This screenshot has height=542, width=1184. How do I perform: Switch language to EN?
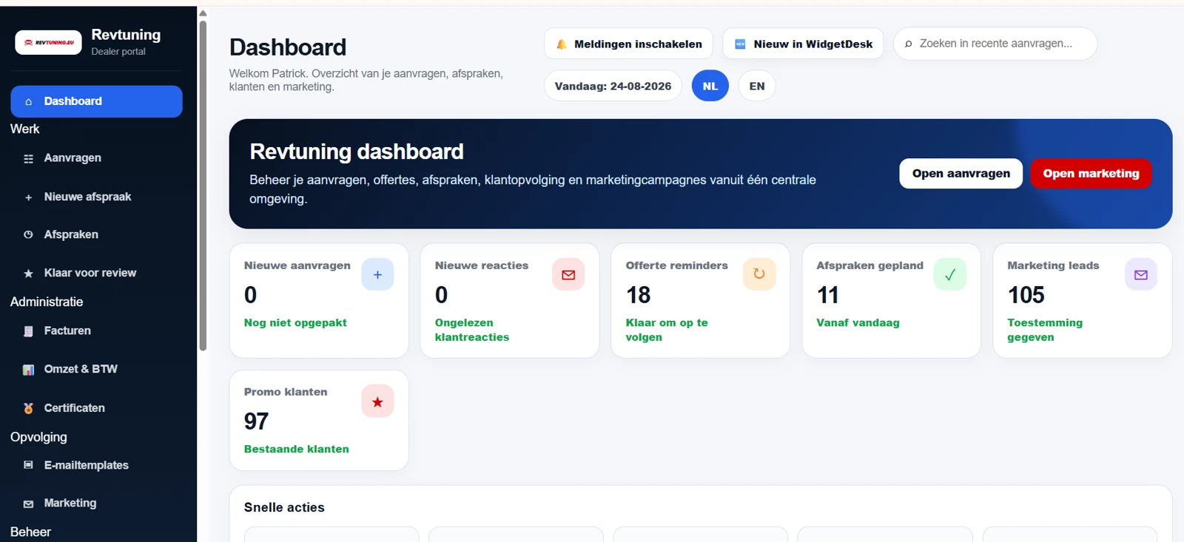[757, 86]
